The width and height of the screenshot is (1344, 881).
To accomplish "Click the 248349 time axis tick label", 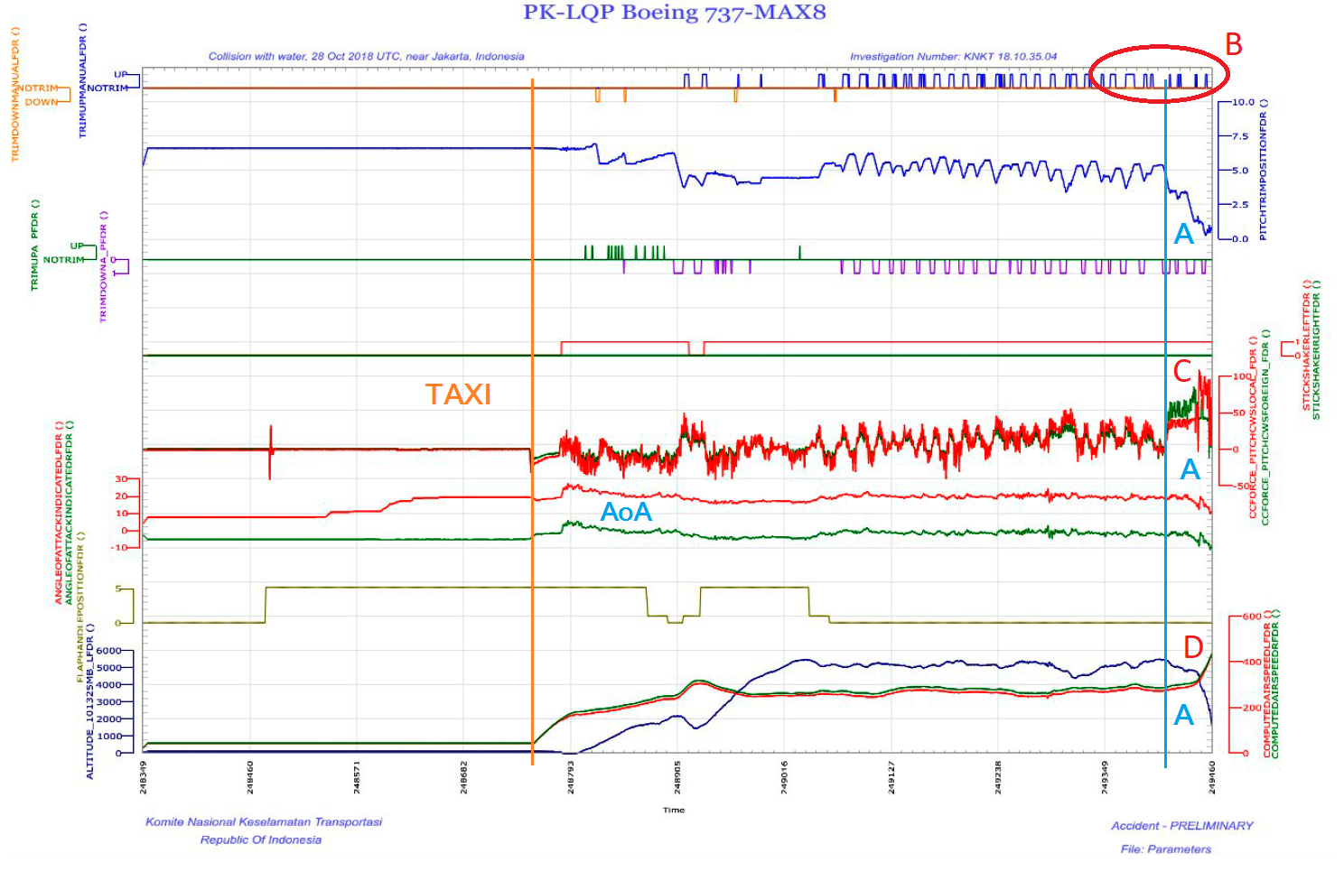I will tap(144, 777).
